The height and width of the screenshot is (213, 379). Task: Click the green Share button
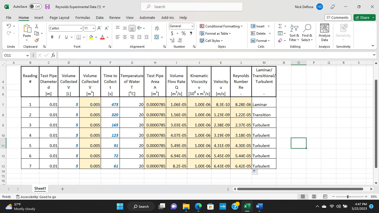coord(364,17)
